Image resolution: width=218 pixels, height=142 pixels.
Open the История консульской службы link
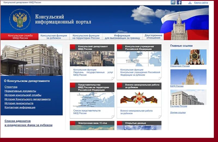pyautogui.click(x=23, y=95)
